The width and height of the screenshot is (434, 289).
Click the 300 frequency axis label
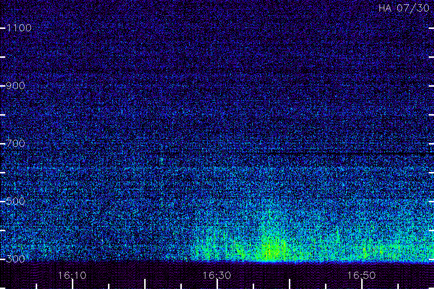15,259
